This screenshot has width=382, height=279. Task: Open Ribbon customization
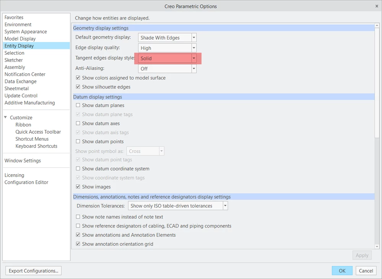[23, 125]
